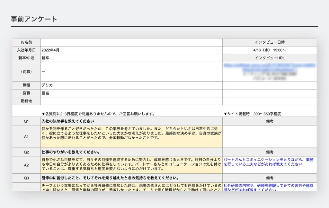The height and width of the screenshot is (208, 329).
Task: Click the blue remark note beside A2
Action: [x=268, y=162]
